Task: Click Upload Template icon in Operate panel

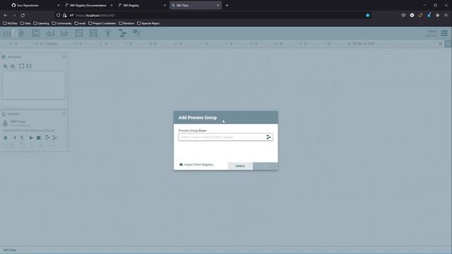Action: point(55,138)
